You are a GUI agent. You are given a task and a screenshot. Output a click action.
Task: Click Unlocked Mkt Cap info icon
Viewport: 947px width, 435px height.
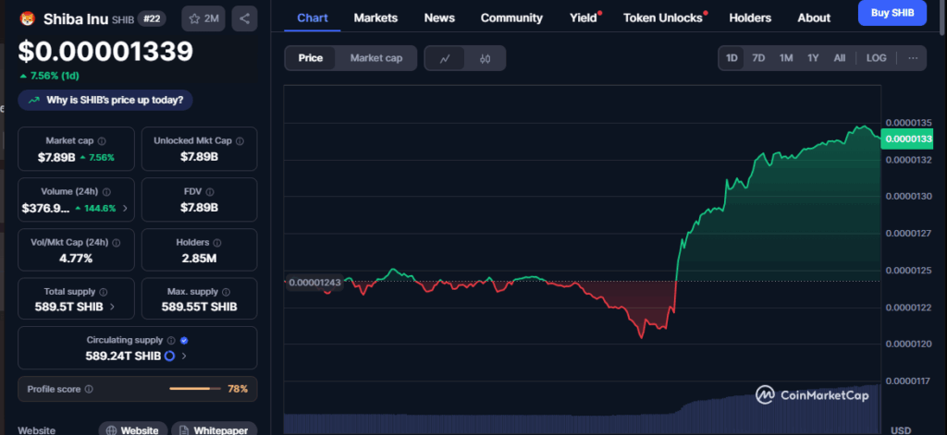coord(240,141)
